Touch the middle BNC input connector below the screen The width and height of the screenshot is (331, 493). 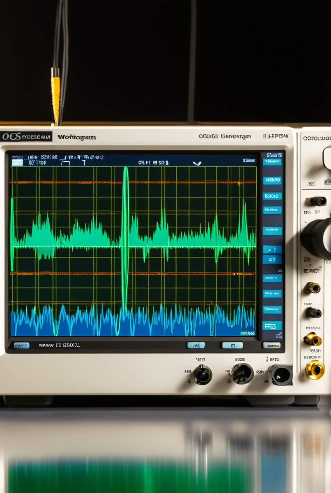pyautogui.click(x=242, y=373)
